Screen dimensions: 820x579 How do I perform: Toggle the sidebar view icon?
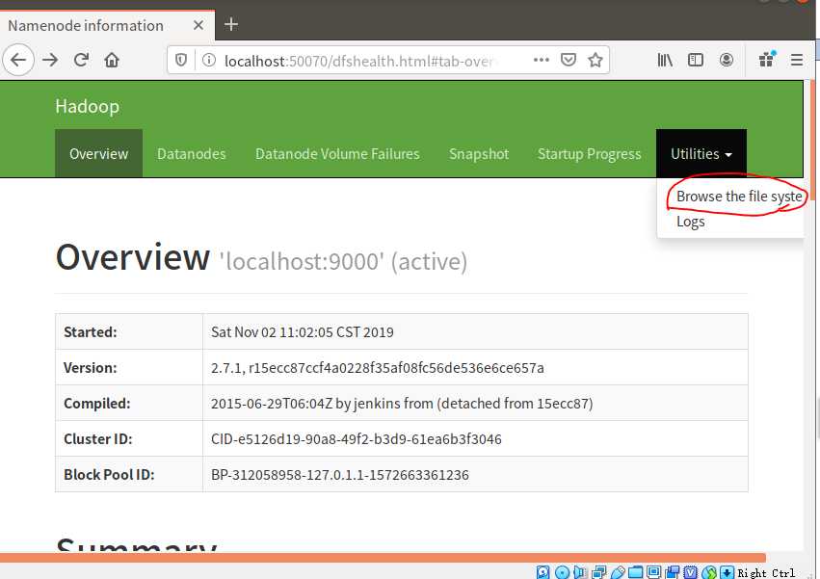click(x=696, y=60)
